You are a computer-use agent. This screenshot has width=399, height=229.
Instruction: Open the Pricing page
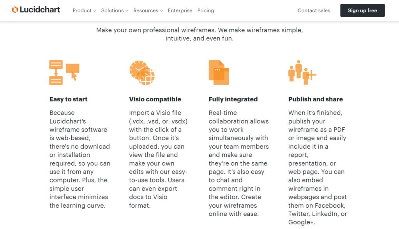tap(206, 10)
